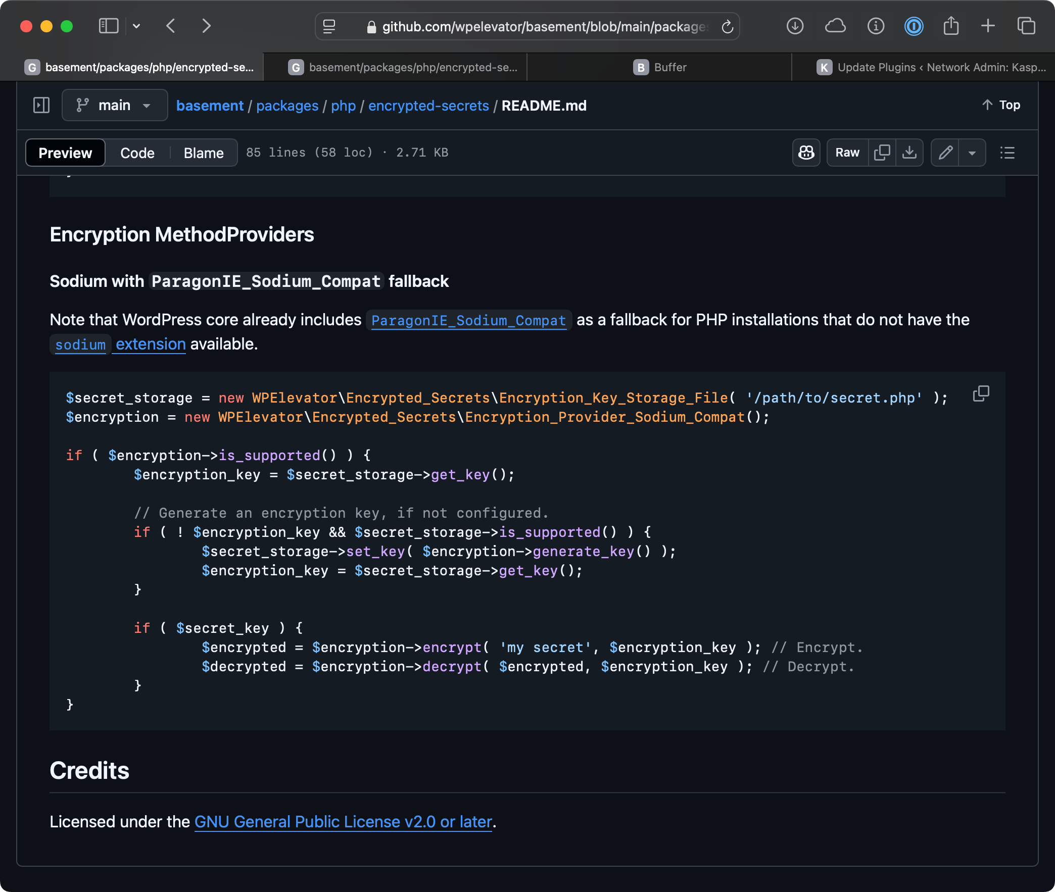Expand more edit options dropdown arrow
The image size is (1055, 892).
pos(972,153)
